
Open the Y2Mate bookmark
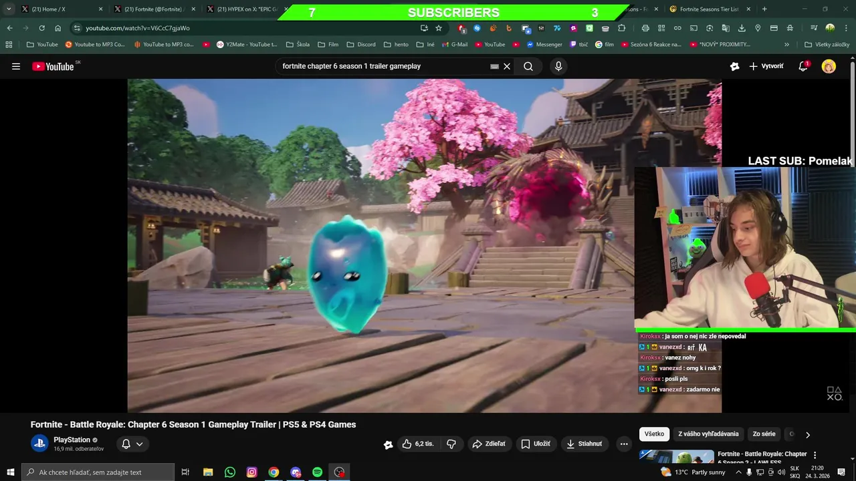click(x=247, y=45)
